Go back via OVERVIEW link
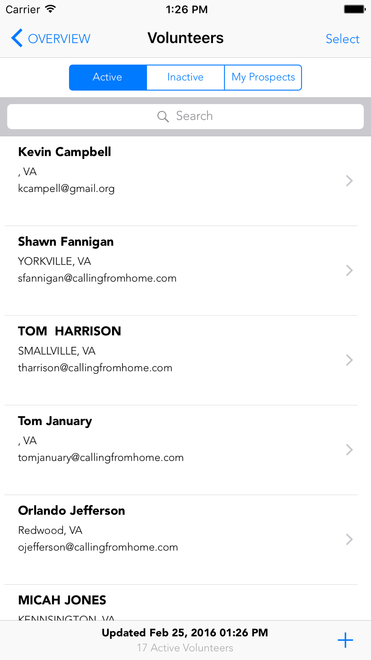The width and height of the screenshot is (371, 660). click(59, 39)
